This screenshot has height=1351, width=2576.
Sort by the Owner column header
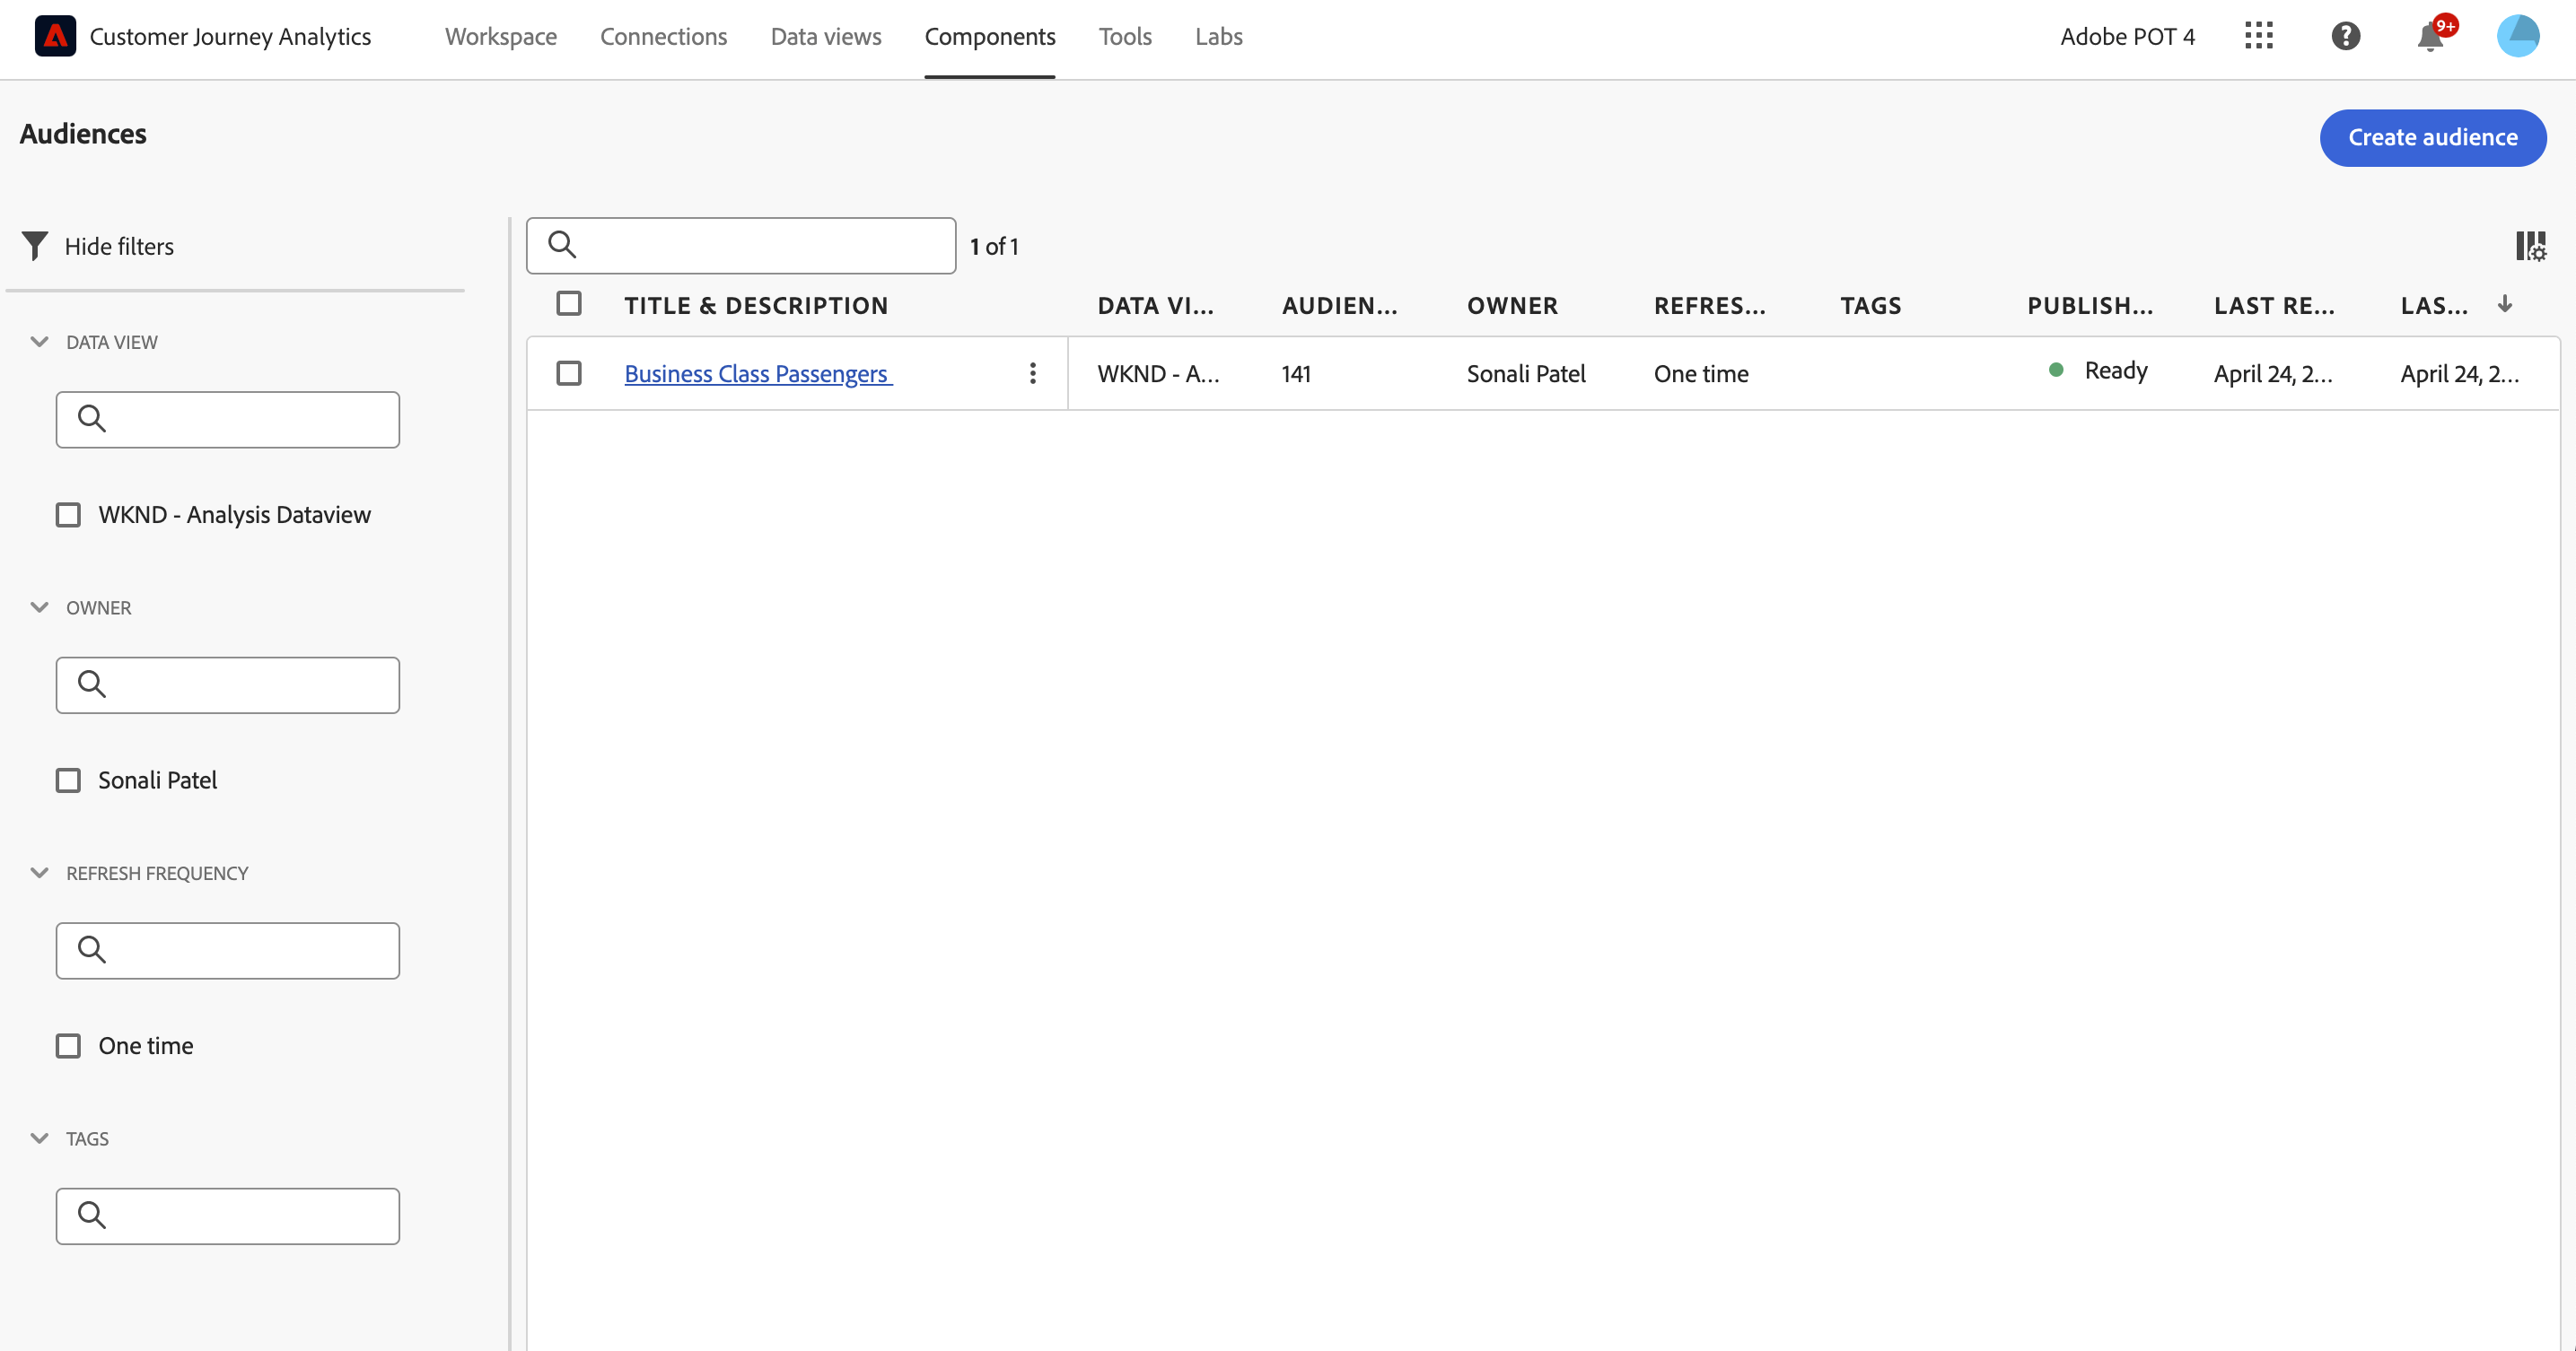1512,306
